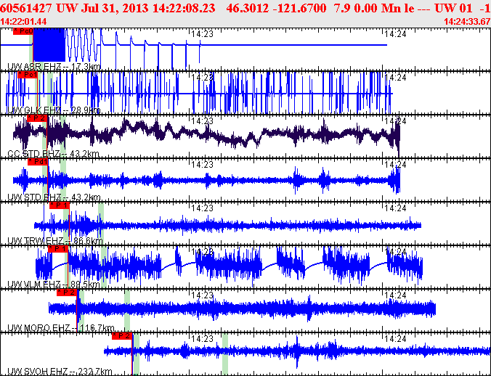Select the UW TRW EHZ station label
Viewport: 491px width, 376px height.
pos(35,241)
